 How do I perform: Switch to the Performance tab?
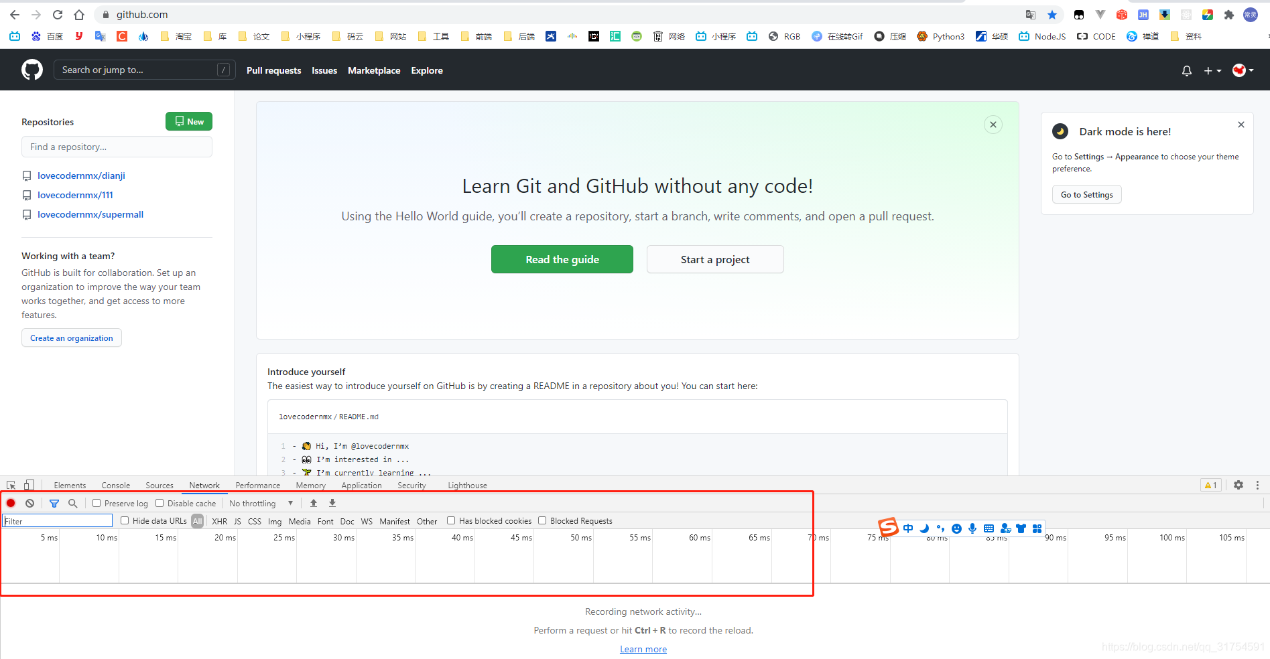click(258, 486)
